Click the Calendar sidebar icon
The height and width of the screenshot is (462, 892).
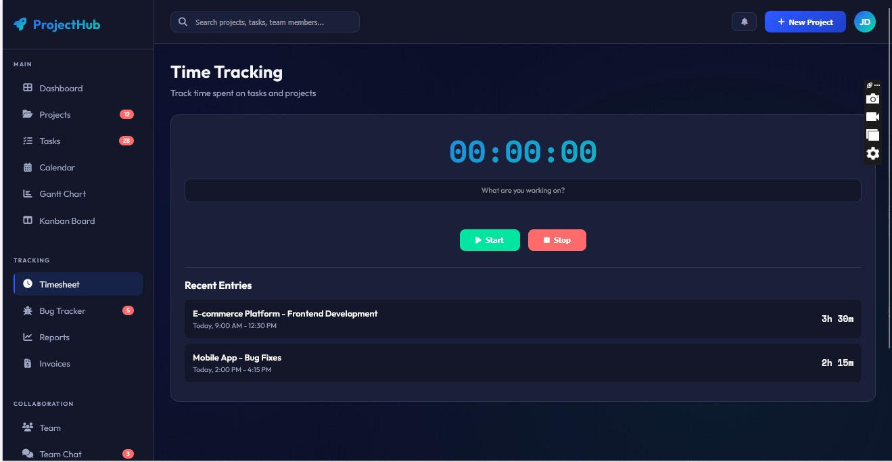pos(28,168)
